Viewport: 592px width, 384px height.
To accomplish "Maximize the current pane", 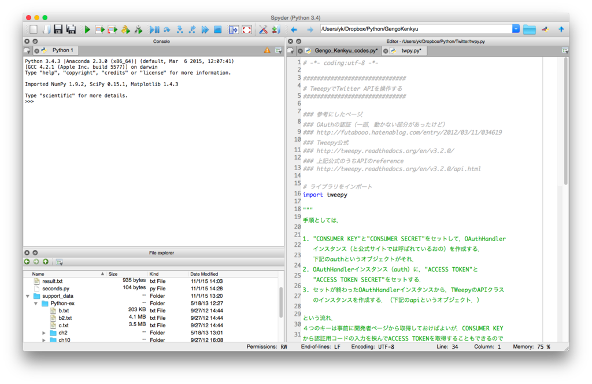I will 234,29.
